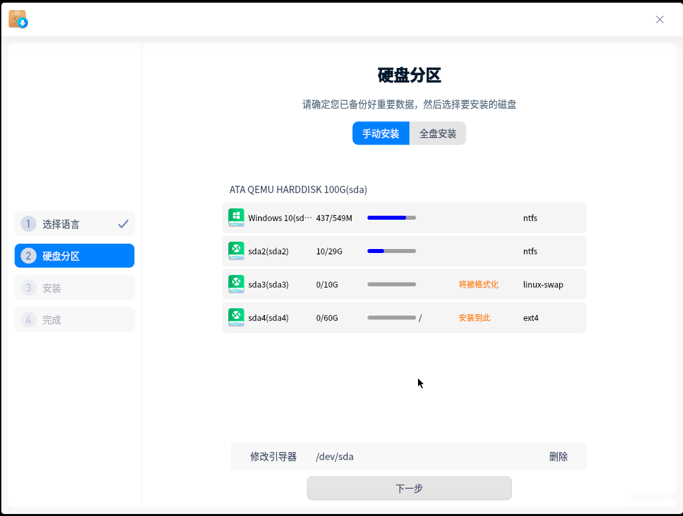The width and height of the screenshot is (683, 516).
Task: Click the sda2 usage progress bar
Action: [391, 251]
